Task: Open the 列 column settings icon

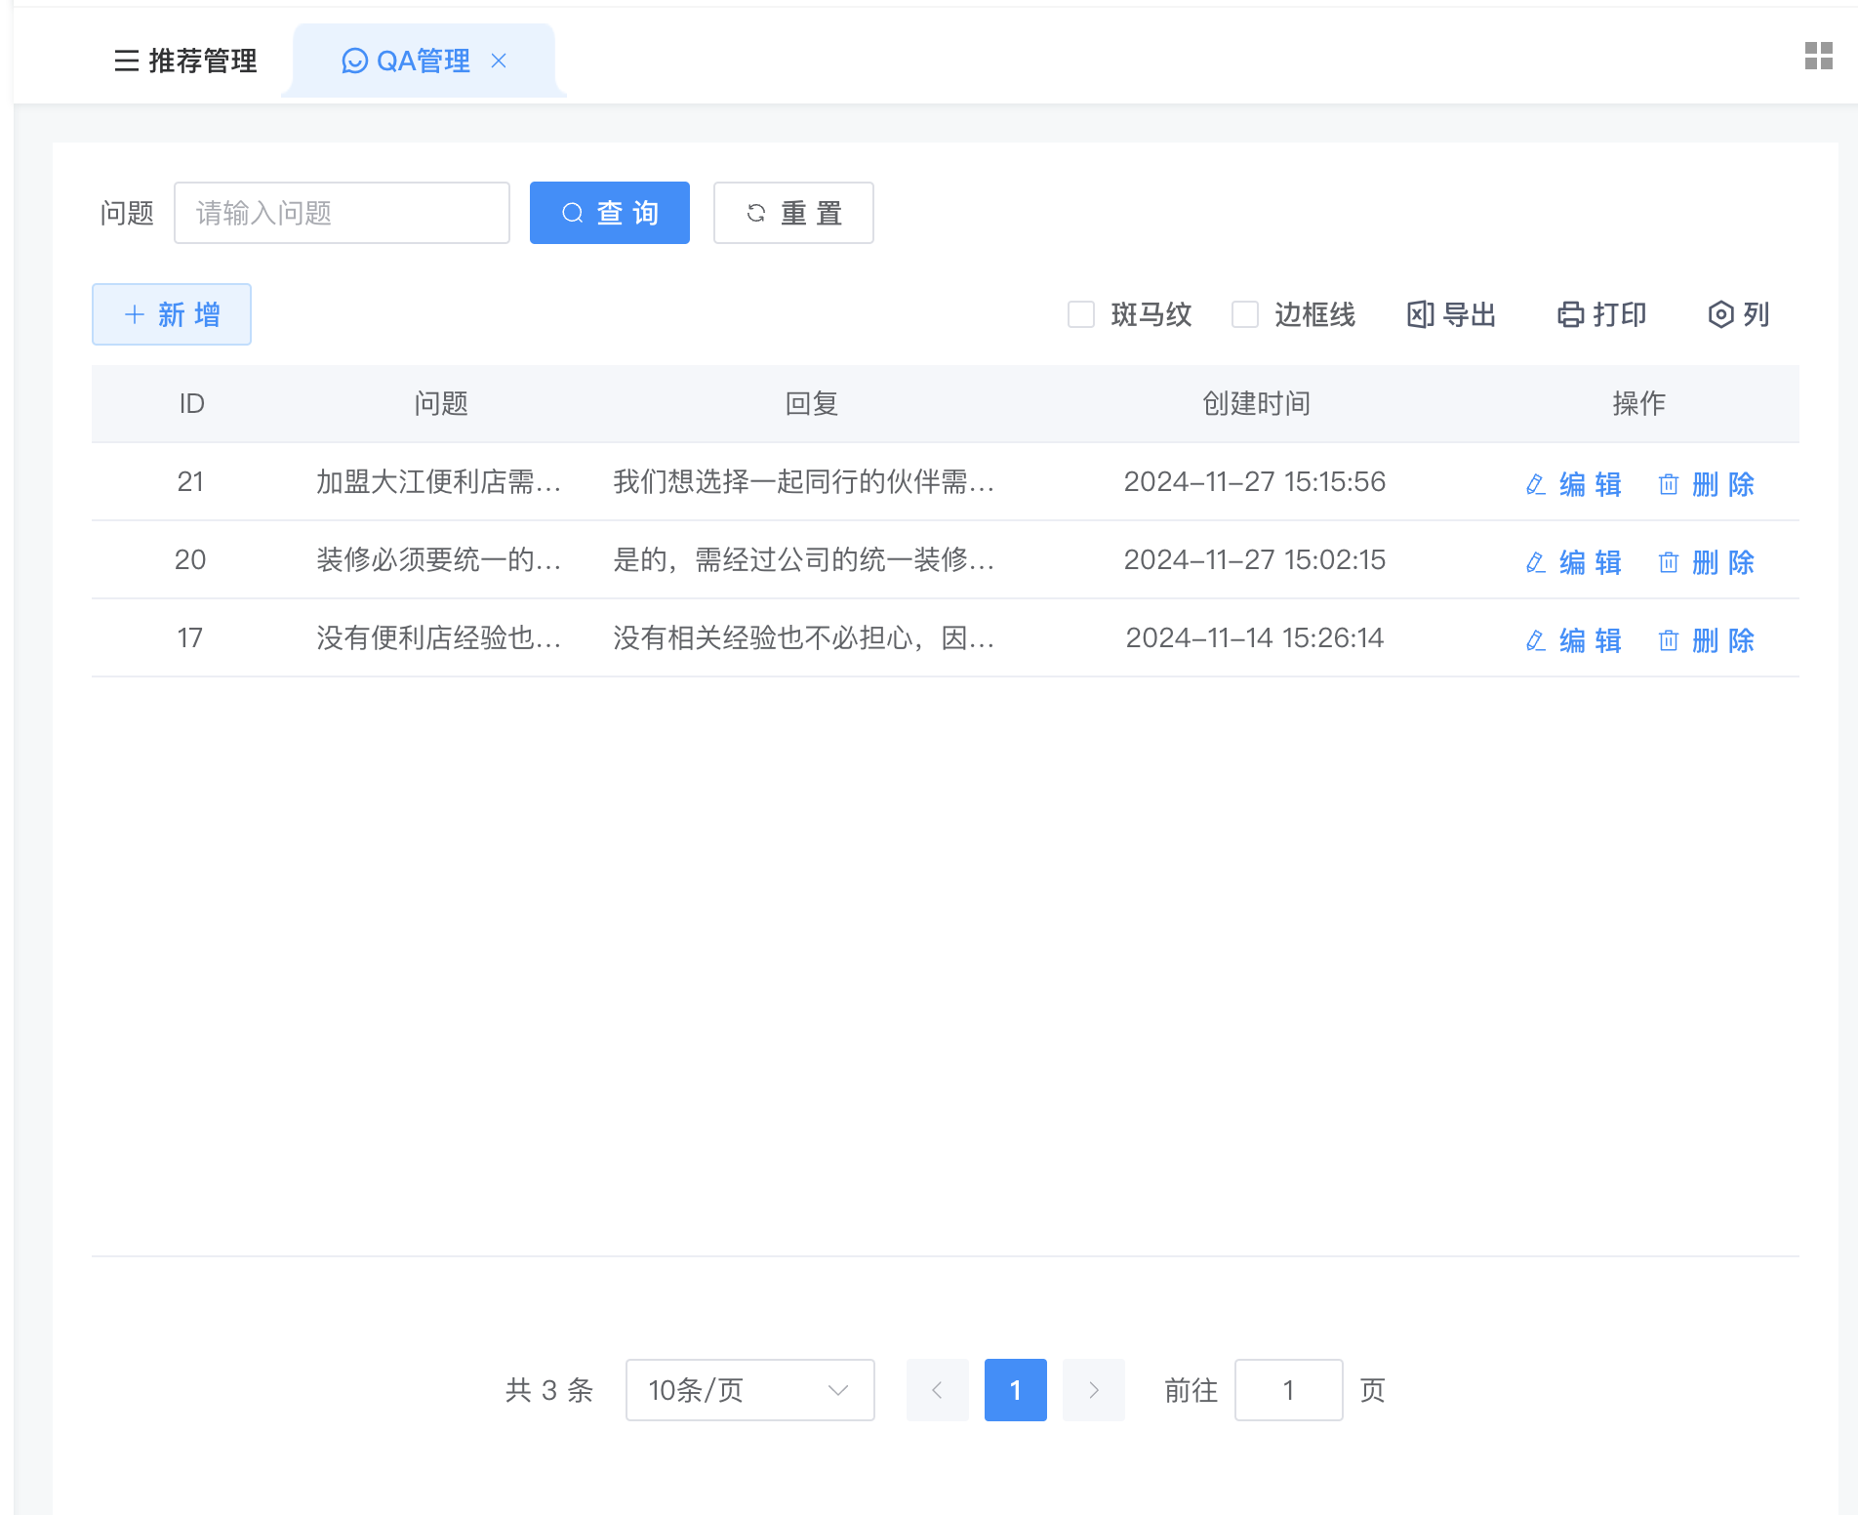Action: point(1719,314)
